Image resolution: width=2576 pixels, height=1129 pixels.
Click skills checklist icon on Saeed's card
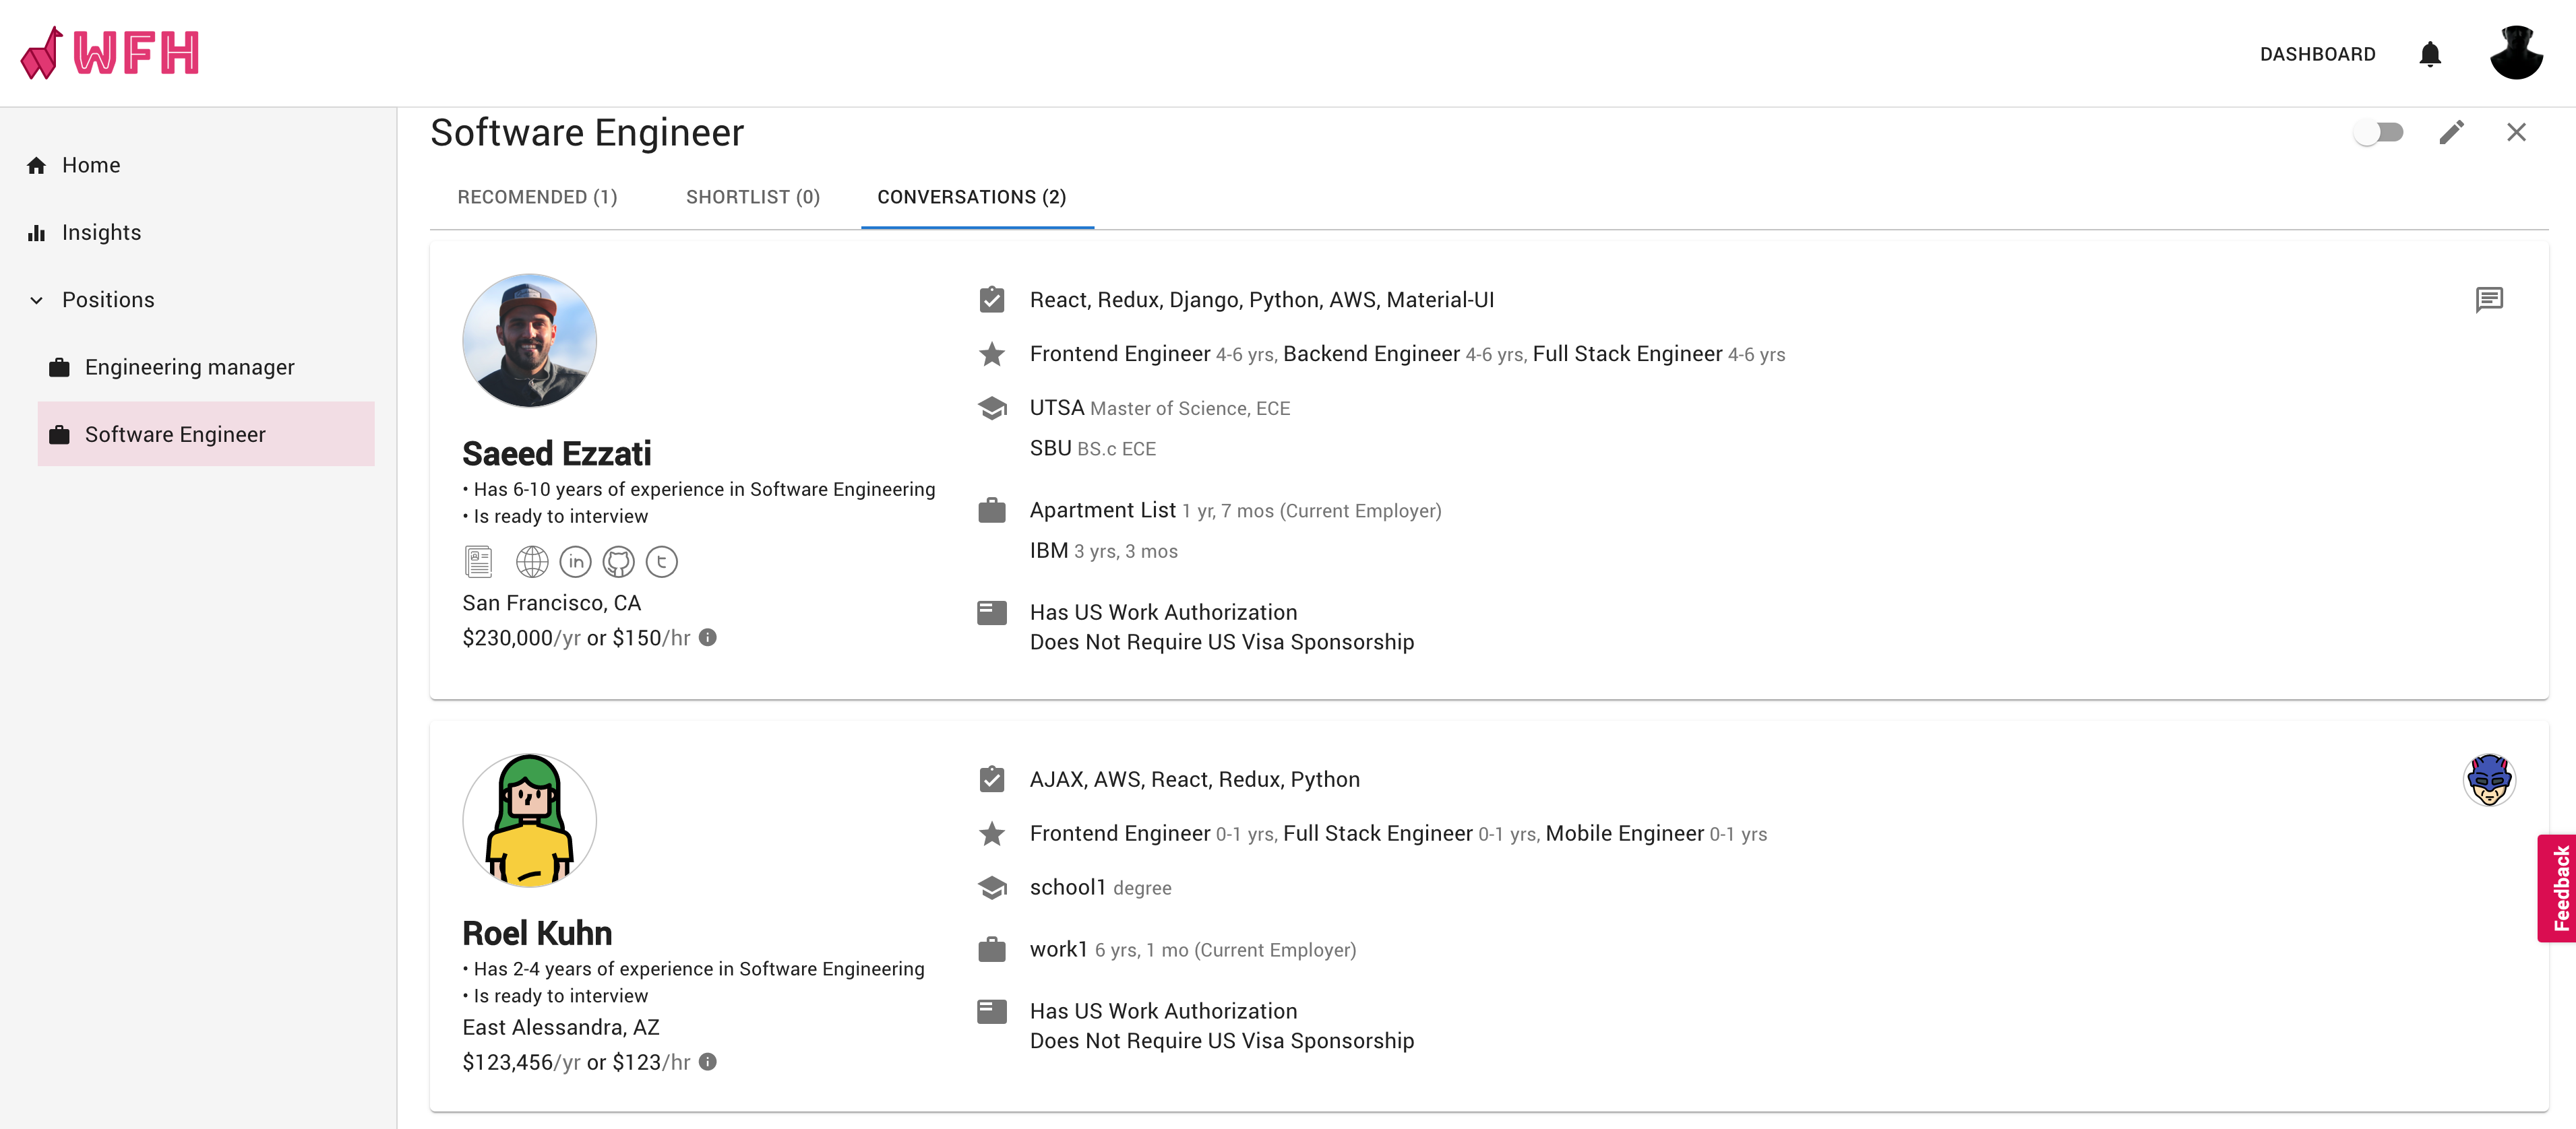[x=991, y=298]
